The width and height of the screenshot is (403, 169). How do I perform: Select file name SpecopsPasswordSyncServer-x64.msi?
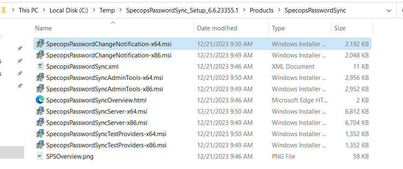(97, 112)
